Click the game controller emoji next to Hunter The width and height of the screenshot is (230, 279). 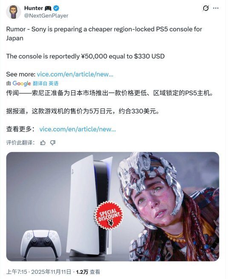48,8
